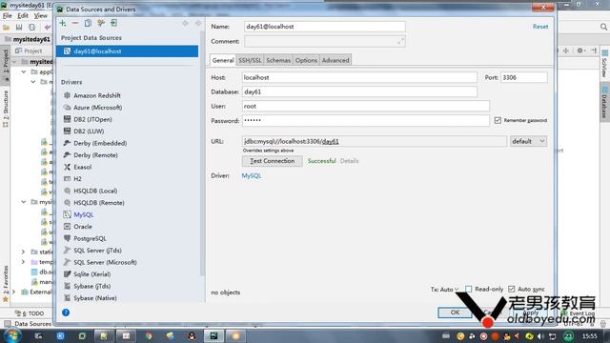This screenshot has width=610, height=343.
Task: Click the Name input field
Action: point(325,27)
